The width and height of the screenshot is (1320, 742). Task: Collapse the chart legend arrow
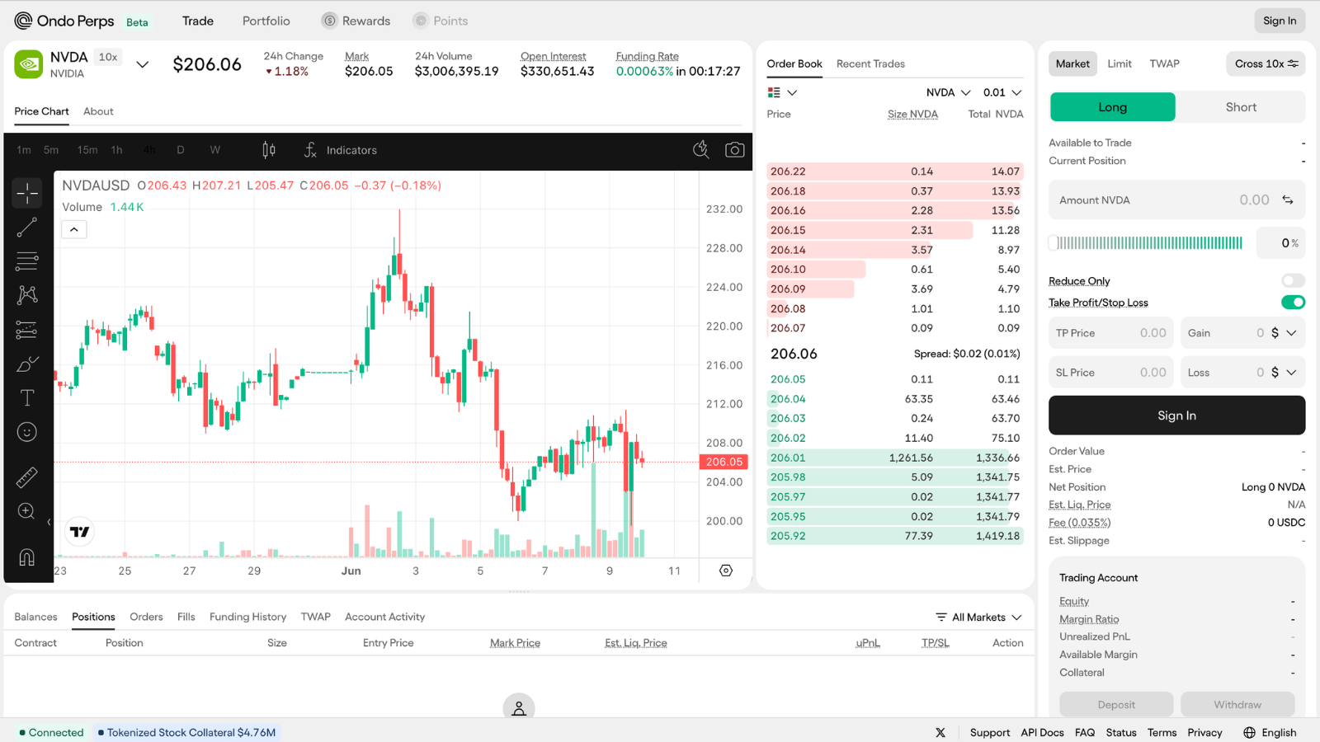[x=74, y=229]
